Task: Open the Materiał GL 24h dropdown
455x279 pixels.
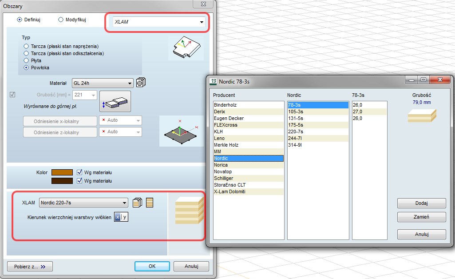Action: coord(102,83)
